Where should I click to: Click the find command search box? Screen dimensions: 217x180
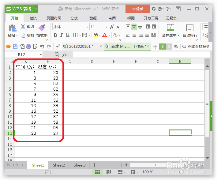(196, 47)
